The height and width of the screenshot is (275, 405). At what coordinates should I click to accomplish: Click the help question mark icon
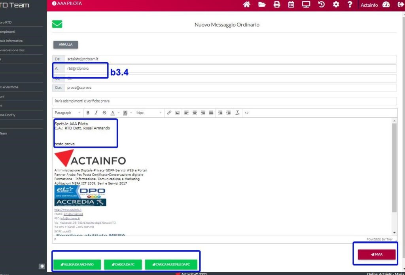coord(350,5)
